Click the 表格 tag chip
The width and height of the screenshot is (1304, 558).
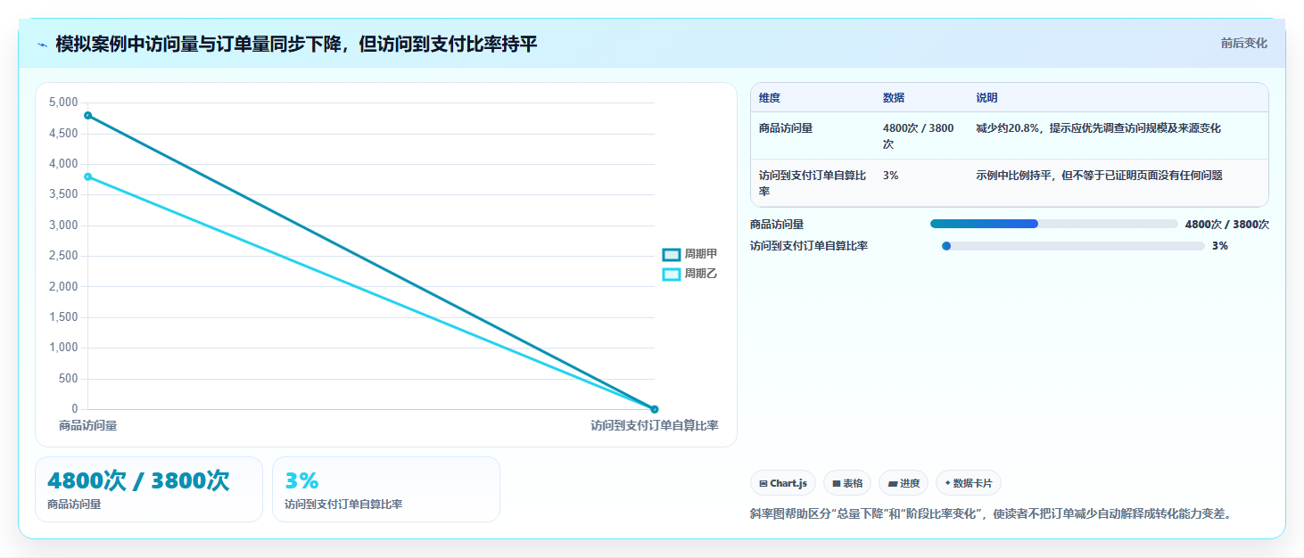click(x=847, y=483)
